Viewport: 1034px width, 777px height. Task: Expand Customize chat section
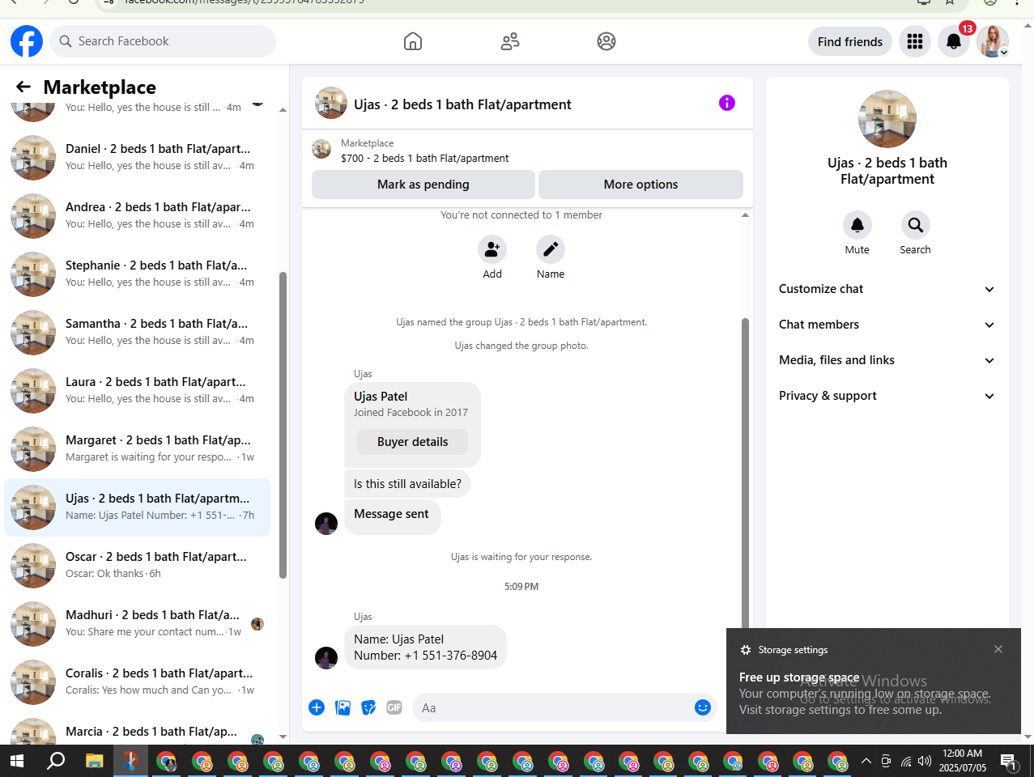click(x=887, y=289)
